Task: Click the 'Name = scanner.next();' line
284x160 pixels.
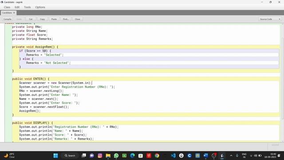Action: coord(39,99)
